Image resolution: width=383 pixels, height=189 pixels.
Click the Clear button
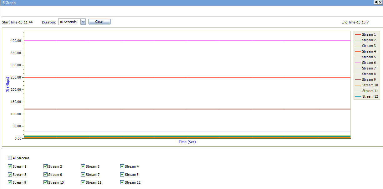(99, 22)
